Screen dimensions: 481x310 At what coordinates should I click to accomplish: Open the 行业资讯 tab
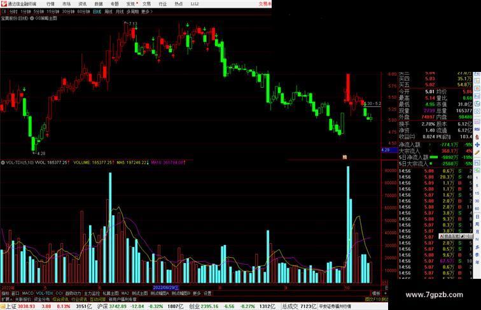click(79, 299)
